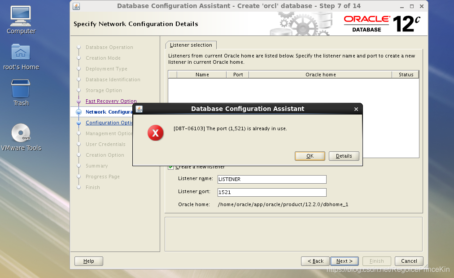Click Management Options step

click(x=109, y=133)
